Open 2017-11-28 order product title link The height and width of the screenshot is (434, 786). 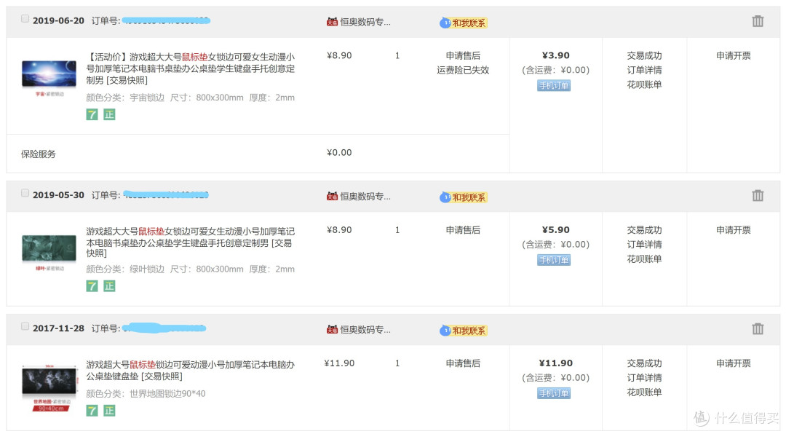click(x=191, y=370)
